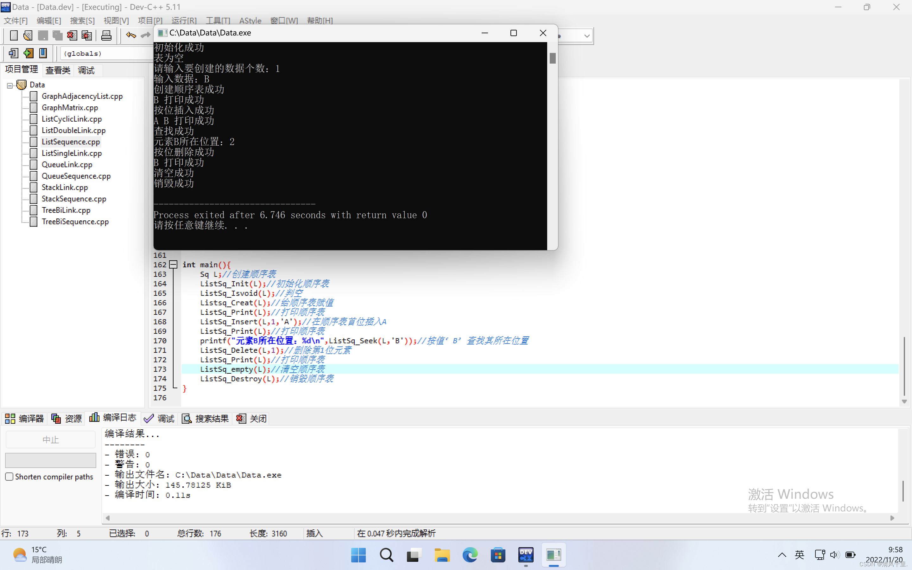Click the New file toolbar icon
Viewport: 912px width, 570px height.
click(x=14, y=35)
